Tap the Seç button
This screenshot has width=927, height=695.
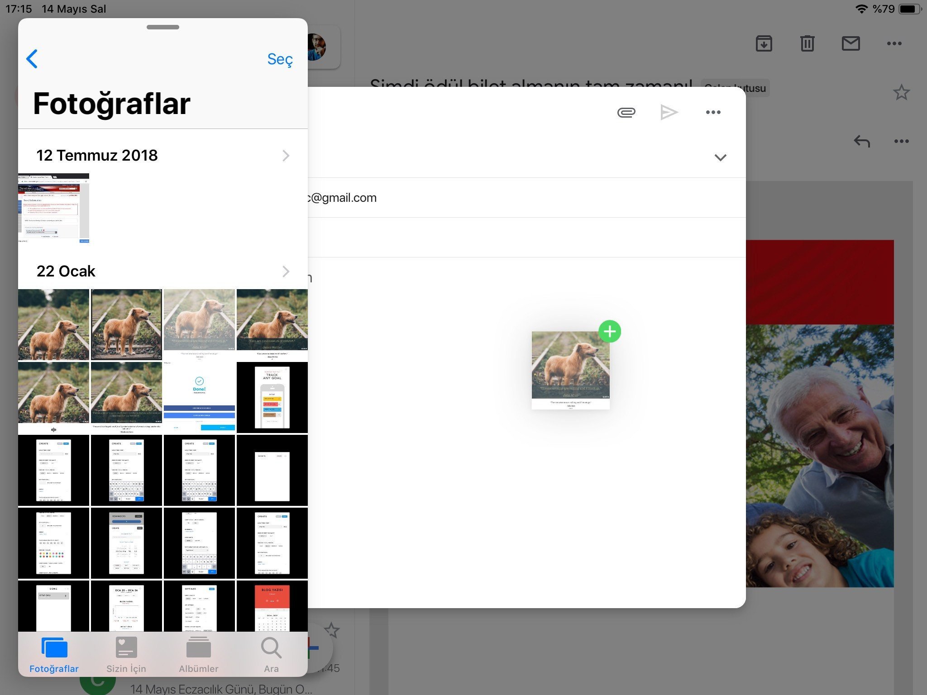click(x=280, y=59)
